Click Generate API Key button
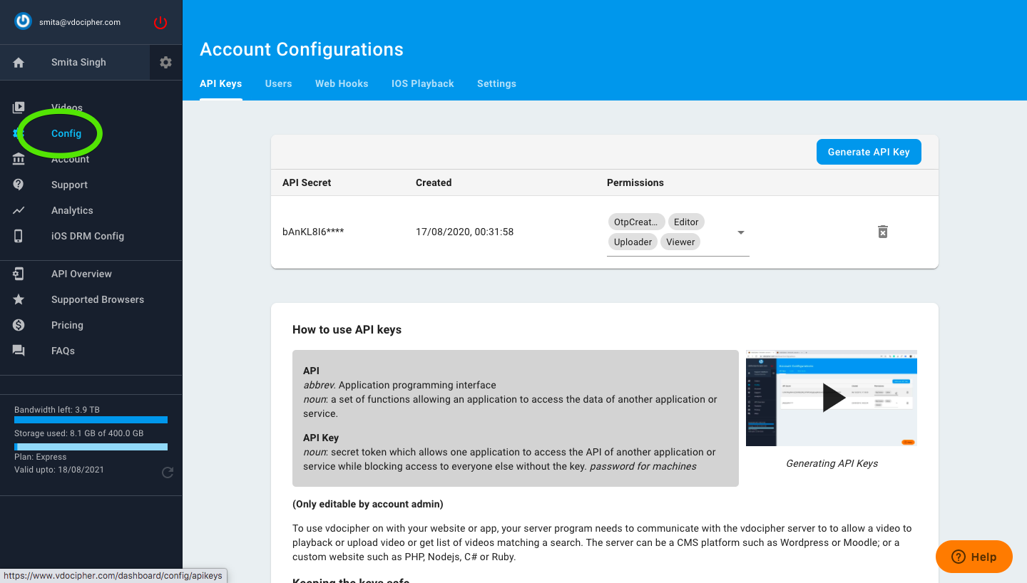Viewport: 1027px width, 583px height. click(869, 152)
